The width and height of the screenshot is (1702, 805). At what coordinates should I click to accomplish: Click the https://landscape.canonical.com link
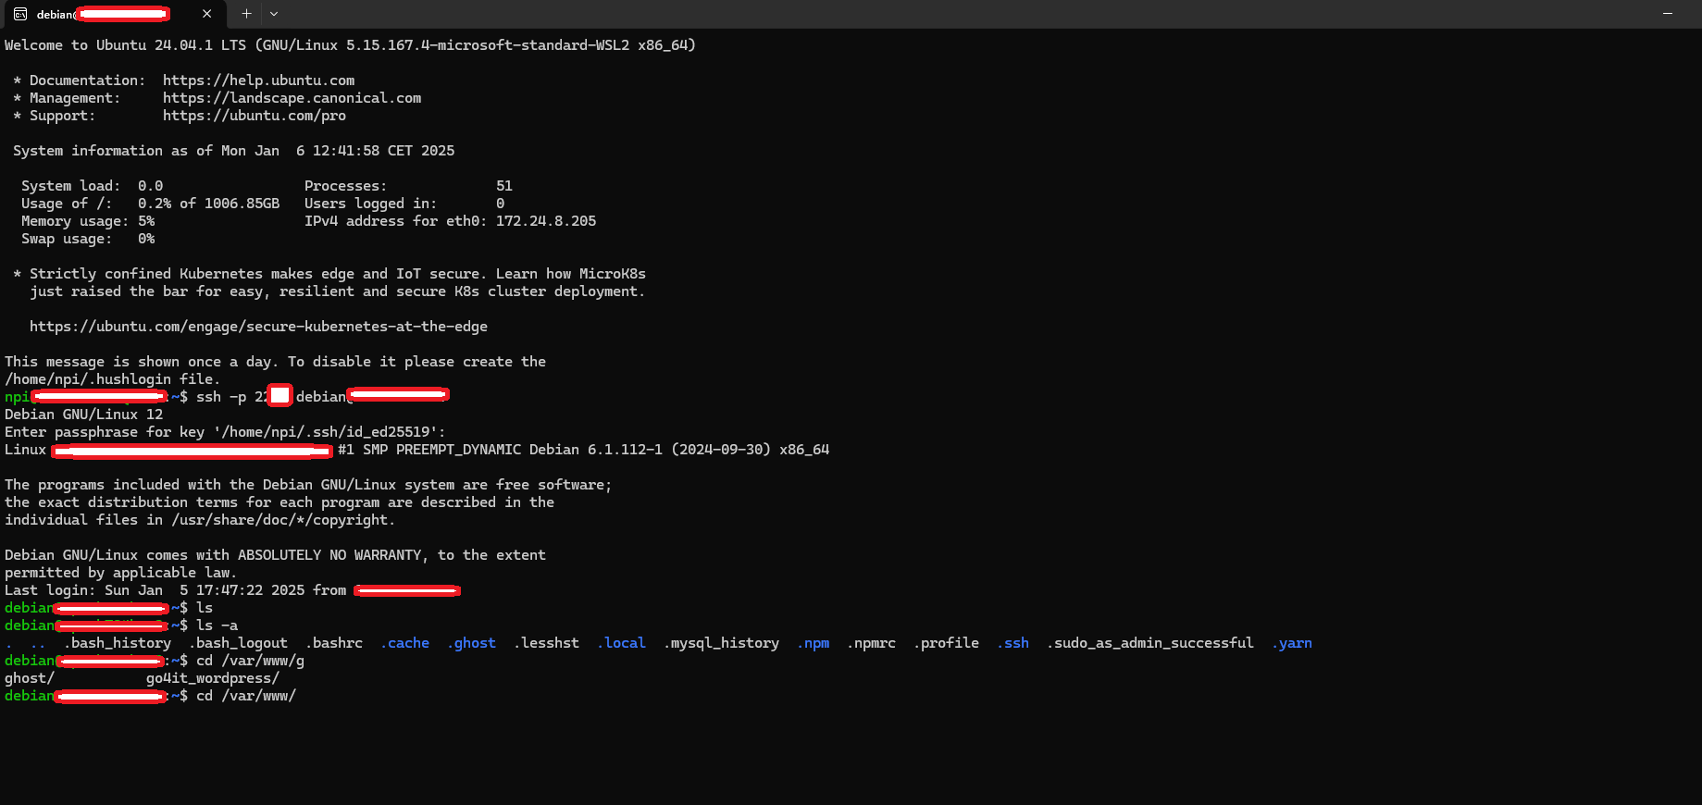pyautogui.click(x=292, y=98)
